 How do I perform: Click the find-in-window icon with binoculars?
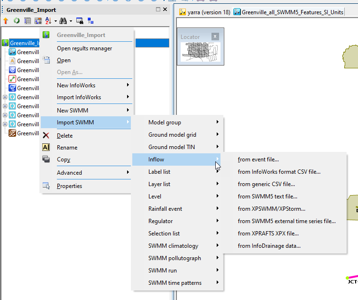80,21
